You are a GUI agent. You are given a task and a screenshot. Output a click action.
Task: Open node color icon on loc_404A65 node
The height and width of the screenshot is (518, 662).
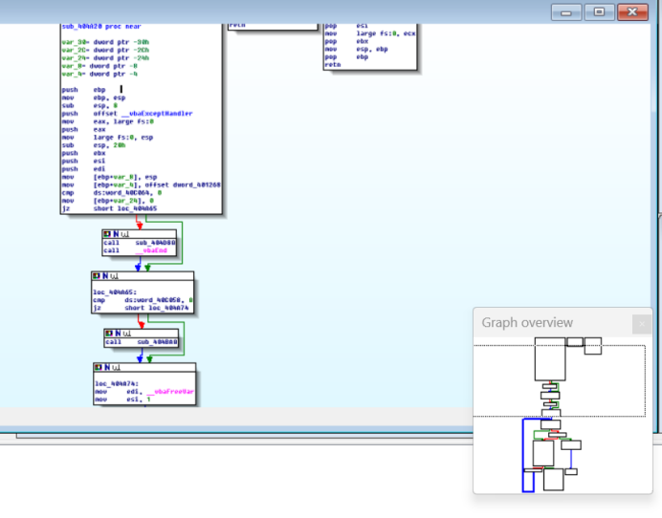point(96,276)
